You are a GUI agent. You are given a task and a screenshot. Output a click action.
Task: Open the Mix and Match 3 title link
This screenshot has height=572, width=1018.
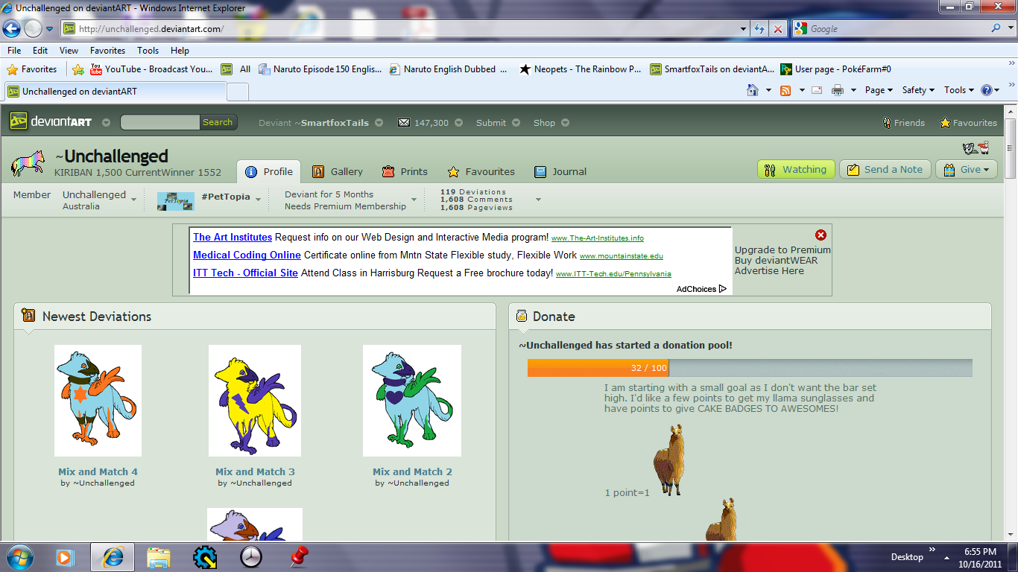pyautogui.click(x=255, y=471)
